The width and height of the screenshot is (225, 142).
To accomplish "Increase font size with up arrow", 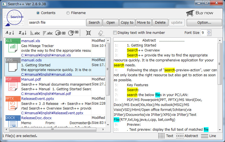I will (x=209, y=31).
